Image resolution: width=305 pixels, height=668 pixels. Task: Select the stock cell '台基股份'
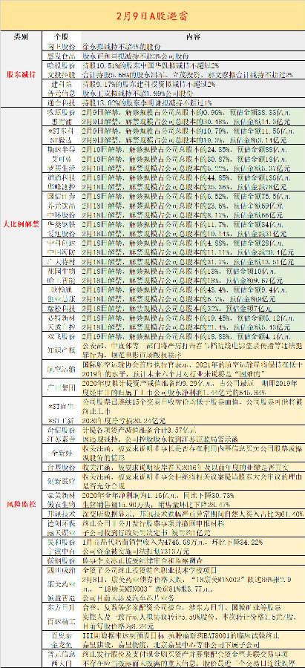tap(61, 467)
